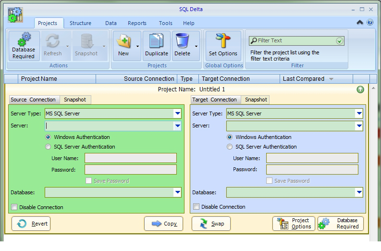Select Snapshot tab in target panel
Screen dimensions: 381x251
point(256,100)
